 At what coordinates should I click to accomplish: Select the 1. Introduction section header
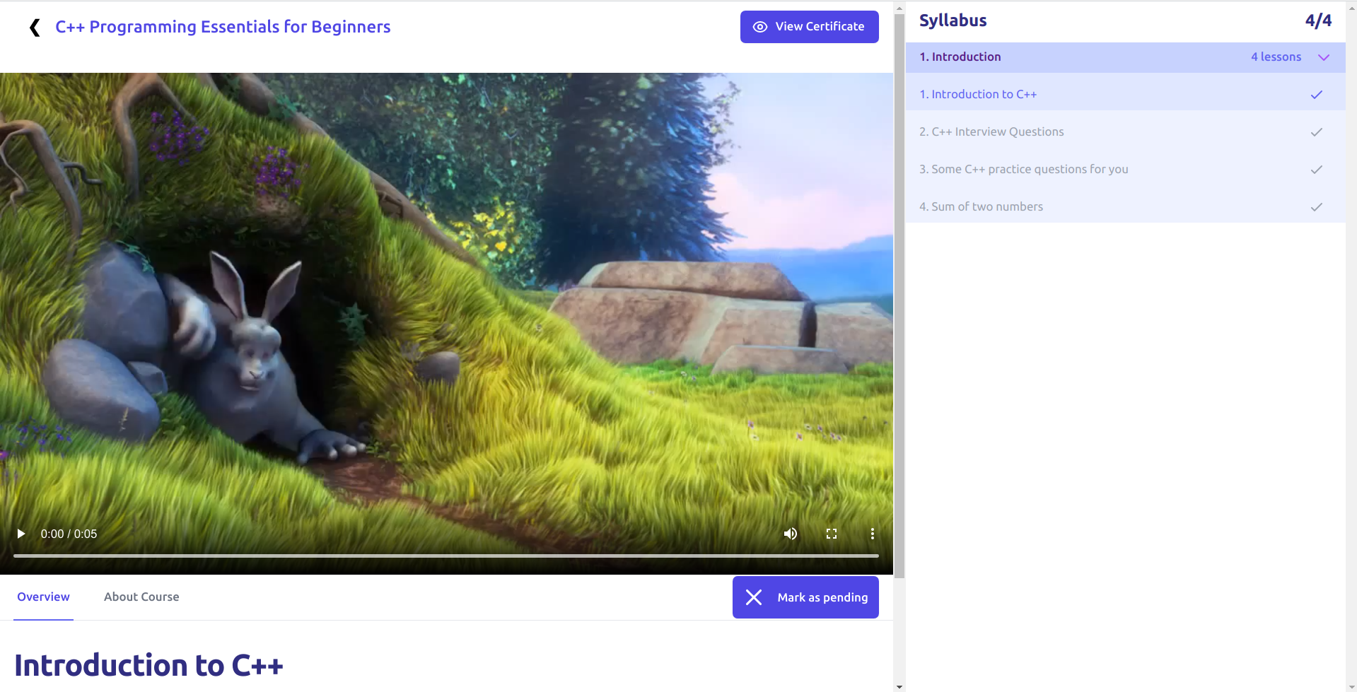coord(1125,57)
